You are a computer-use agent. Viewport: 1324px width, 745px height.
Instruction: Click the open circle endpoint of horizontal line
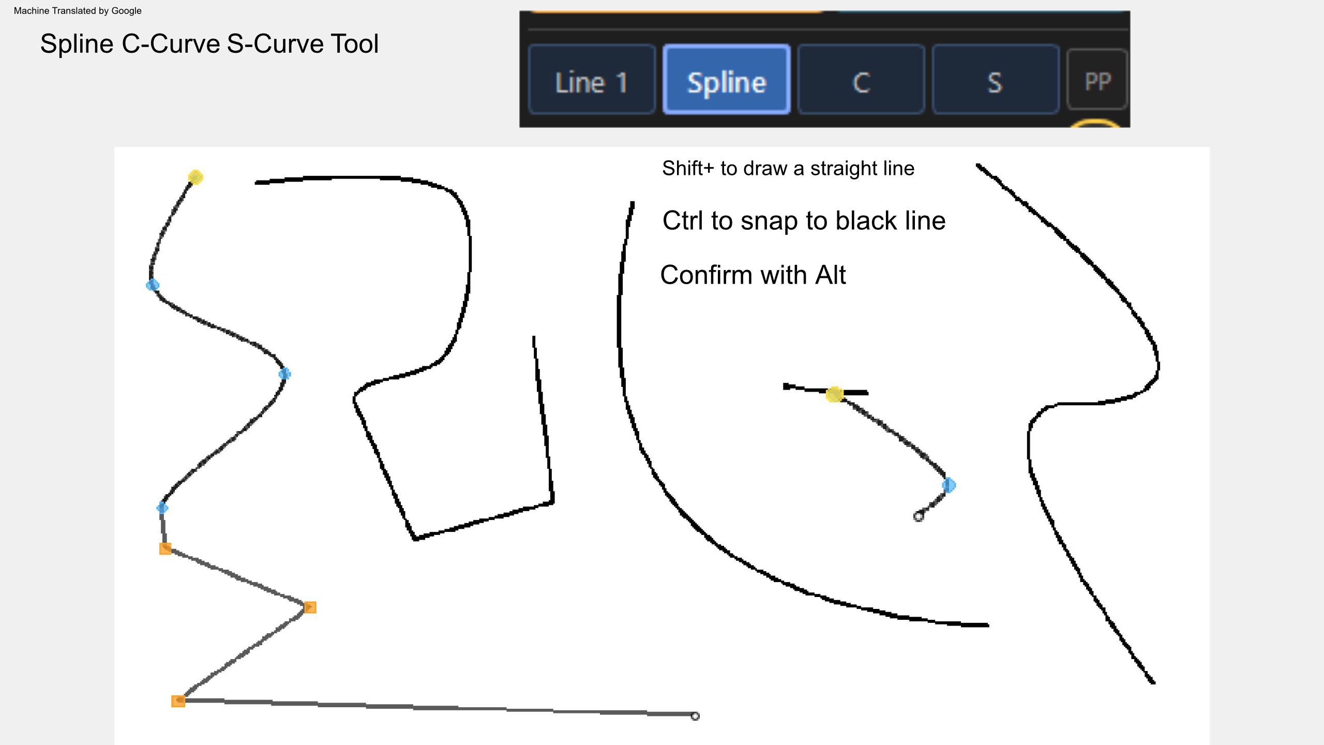695,716
